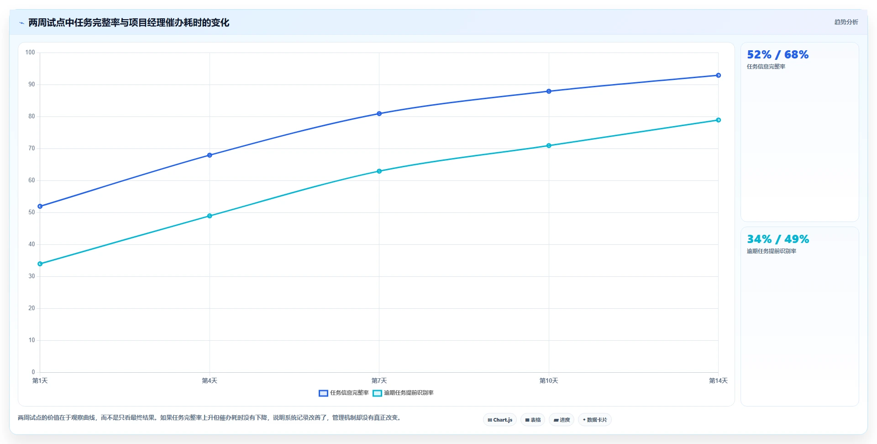Click the 任务信息完整率 label in the stat card
Viewport: 877px width, 444px height.
[766, 67]
